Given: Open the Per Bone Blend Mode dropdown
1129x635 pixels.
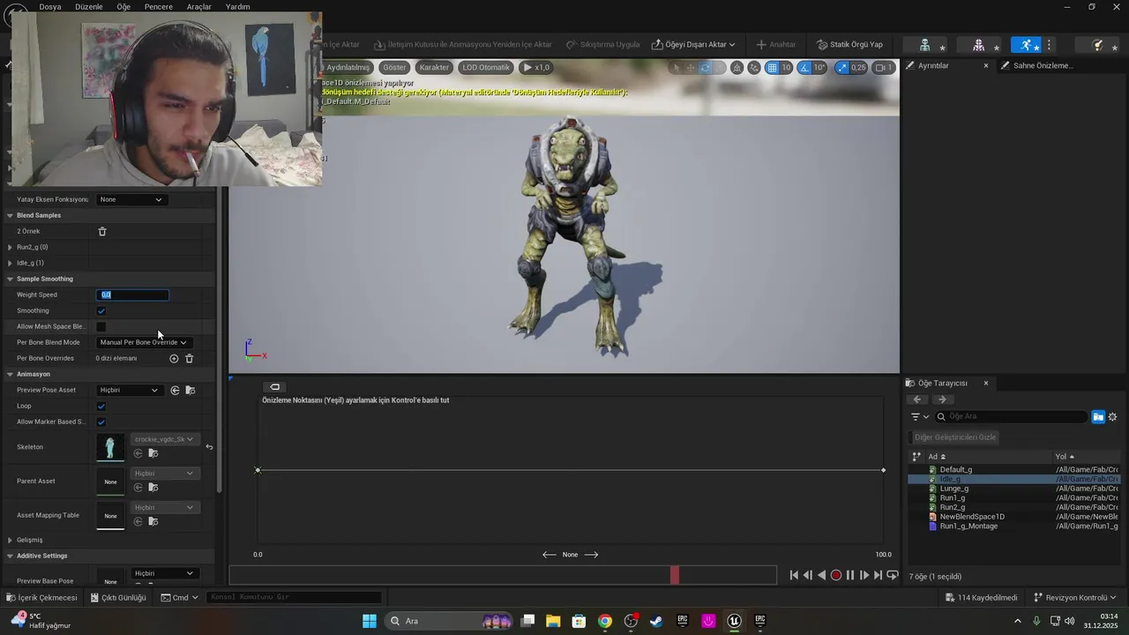Looking at the screenshot, I should pos(144,342).
